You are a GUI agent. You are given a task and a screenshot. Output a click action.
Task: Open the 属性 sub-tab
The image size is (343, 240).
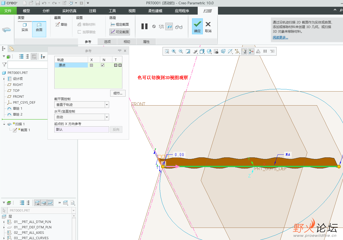click(x=146, y=42)
